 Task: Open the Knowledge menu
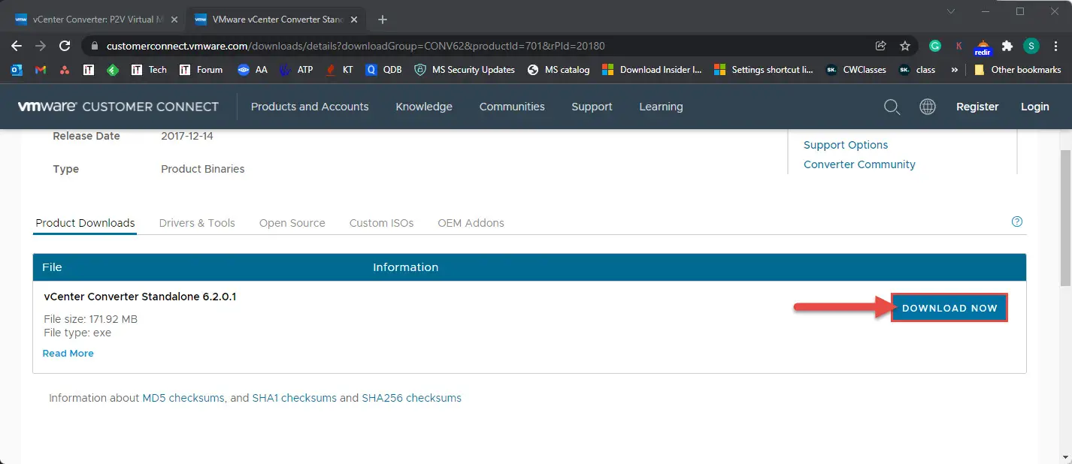pyautogui.click(x=424, y=107)
